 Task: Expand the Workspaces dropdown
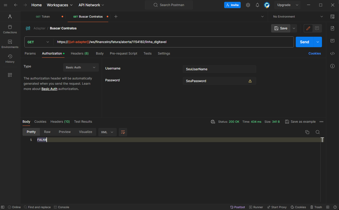coord(60,5)
